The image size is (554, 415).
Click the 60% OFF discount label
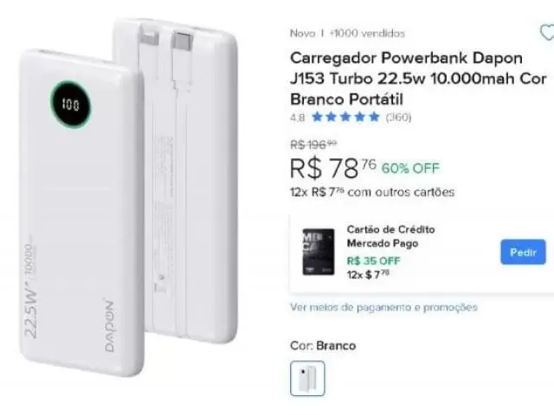coord(410,169)
